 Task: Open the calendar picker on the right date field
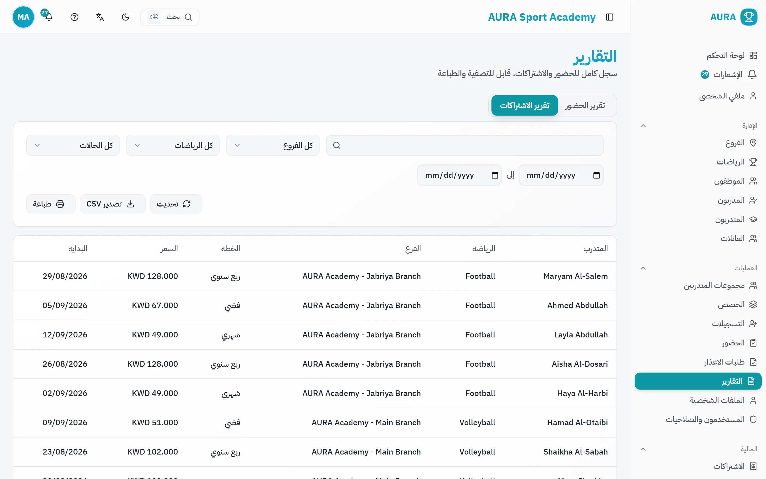point(597,175)
